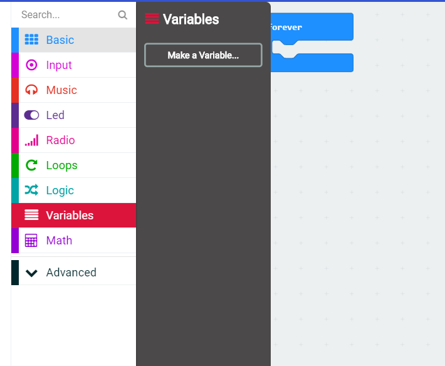
Task: Click the Music headphones icon
Action: [31, 90]
